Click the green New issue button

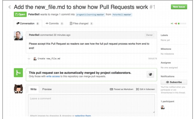pos(179,7)
